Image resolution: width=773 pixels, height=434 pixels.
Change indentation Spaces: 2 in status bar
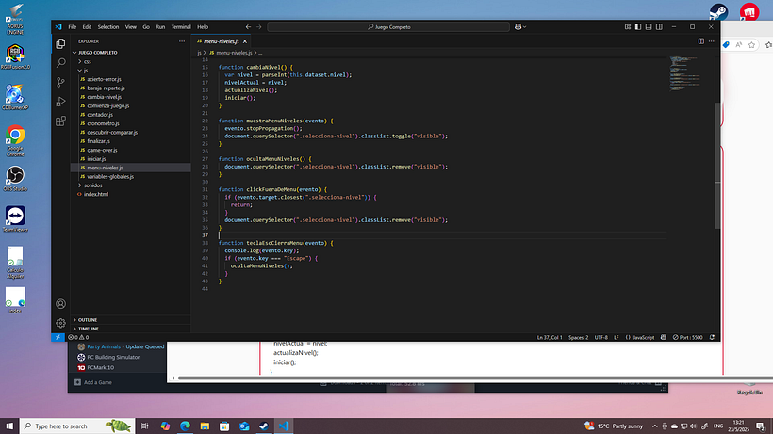point(578,338)
